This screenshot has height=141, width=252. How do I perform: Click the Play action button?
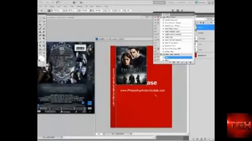point(178,63)
